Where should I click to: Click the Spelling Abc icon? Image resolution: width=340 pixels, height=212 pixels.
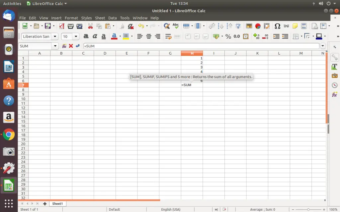tap(176, 26)
